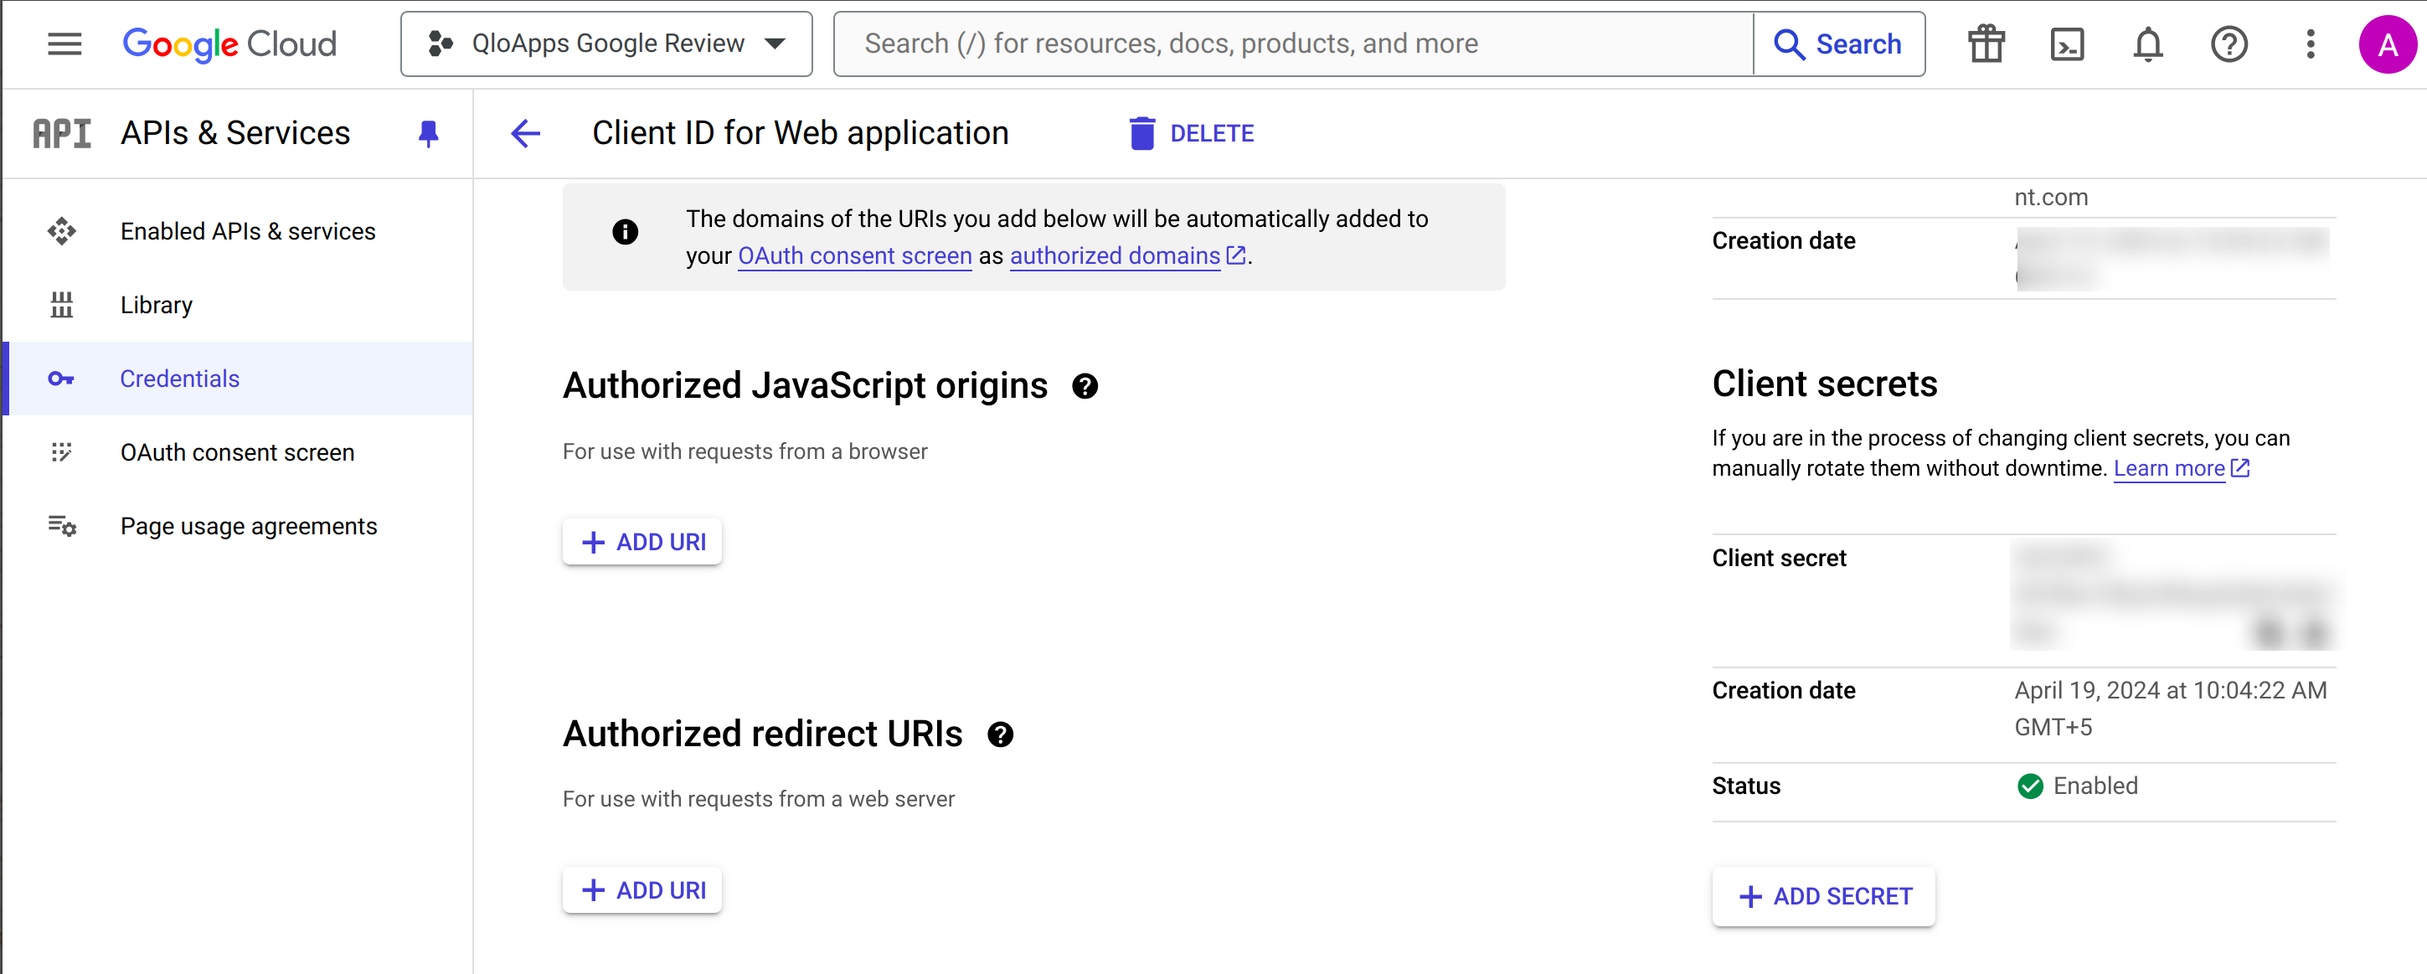Click the Credentials key icon
Image resolution: width=2427 pixels, height=974 pixels.
click(x=64, y=378)
